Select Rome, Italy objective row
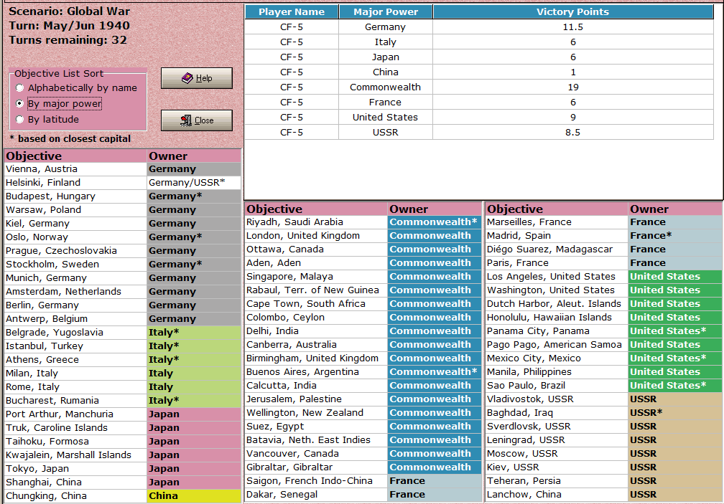 pyautogui.click(x=123, y=387)
